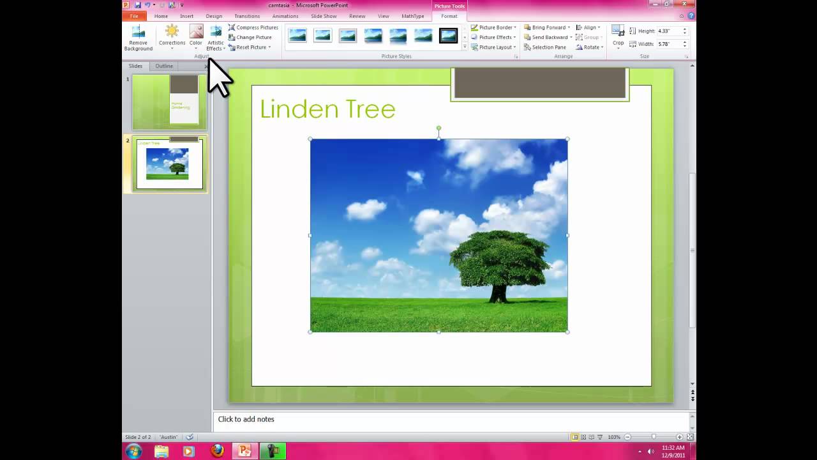Click the Save icon in Quick Access Toolbar

pyautogui.click(x=137, y=5)
